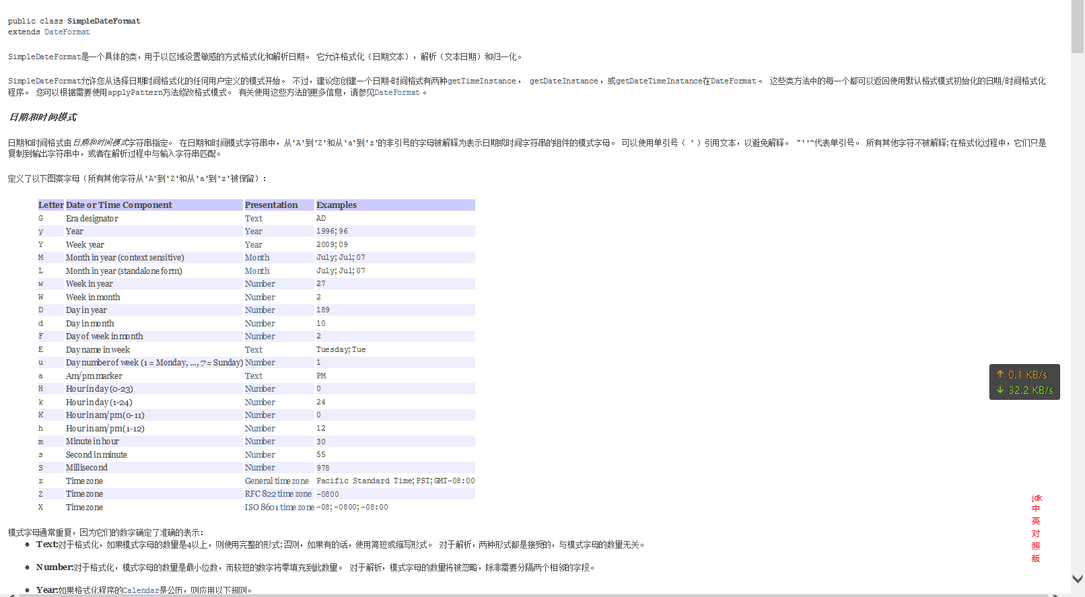Open the getDateTimeInstance method link
Viewport: 1085px width, 597px height.
(659, 81)
